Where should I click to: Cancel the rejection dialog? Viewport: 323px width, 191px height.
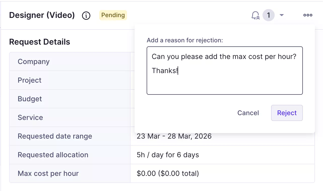click(248, 113)
